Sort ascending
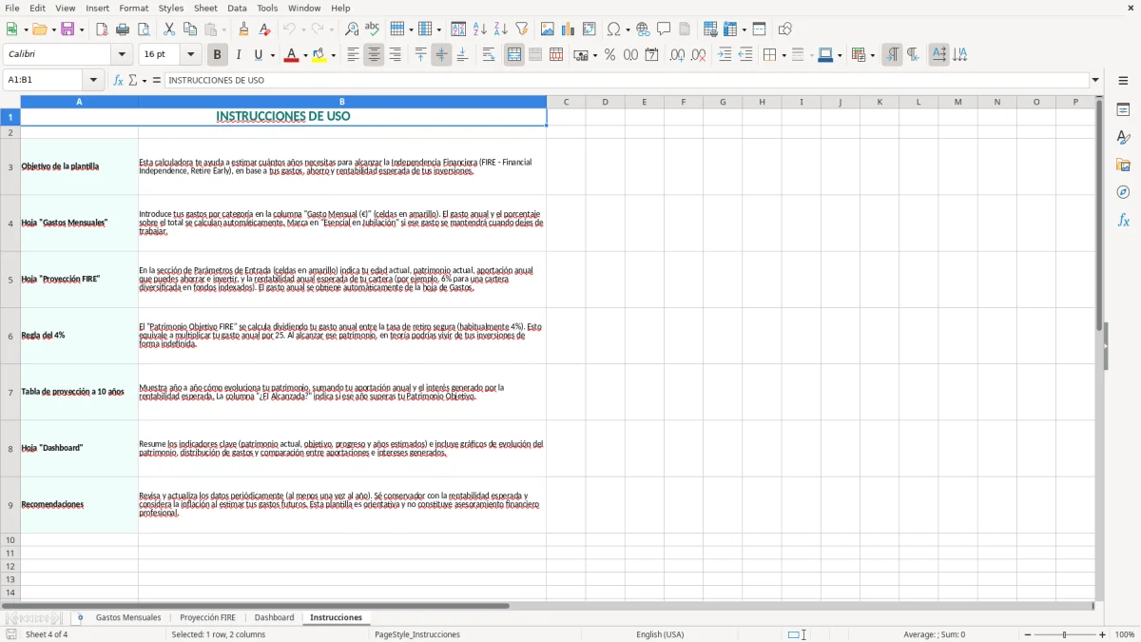1141x642 pixels. click(x=480, y=29)
